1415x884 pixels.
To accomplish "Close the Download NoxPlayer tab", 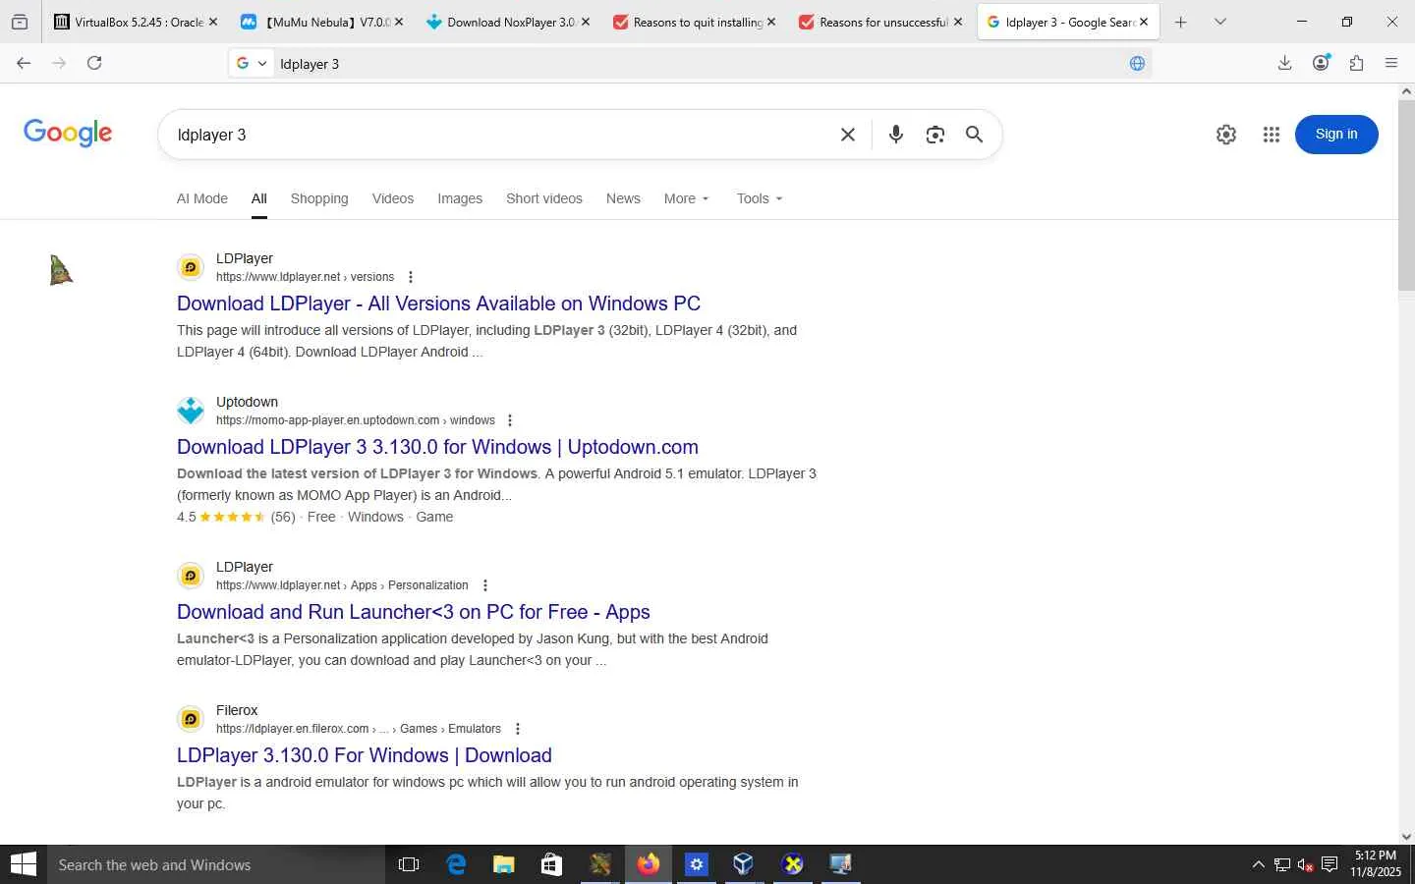I will click(x=586, y=22).
